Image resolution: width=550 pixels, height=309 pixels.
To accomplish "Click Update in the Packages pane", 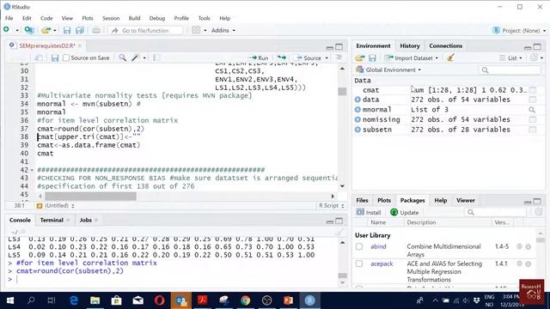I will 405,212.
